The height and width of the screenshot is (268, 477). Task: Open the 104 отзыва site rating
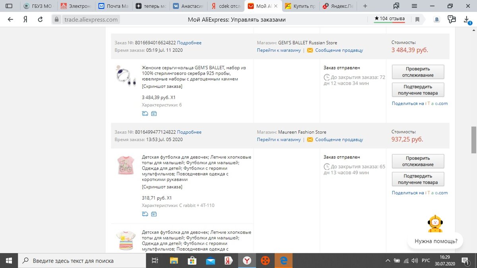click(x=390, y=19)
